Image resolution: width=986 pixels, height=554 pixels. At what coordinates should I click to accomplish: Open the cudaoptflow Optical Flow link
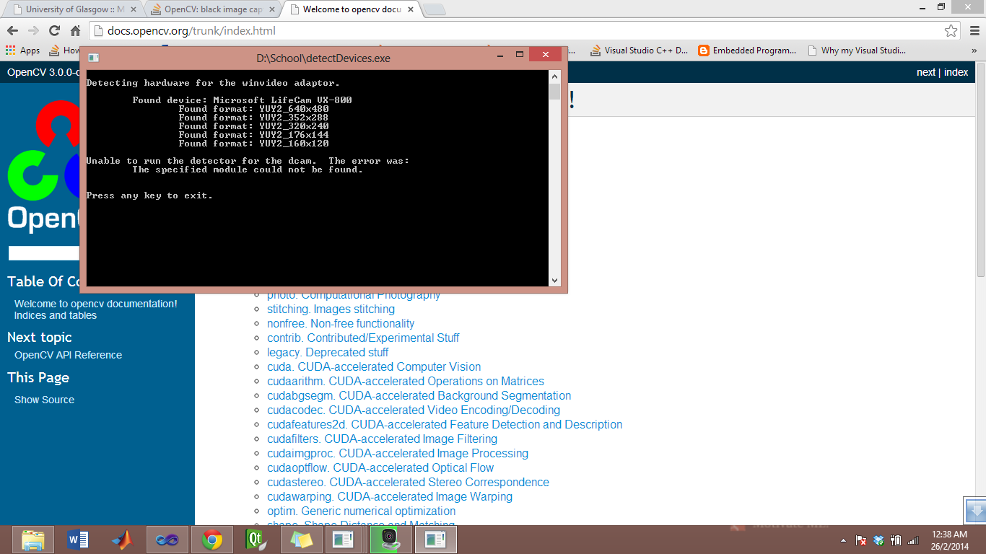pos(380,467)
